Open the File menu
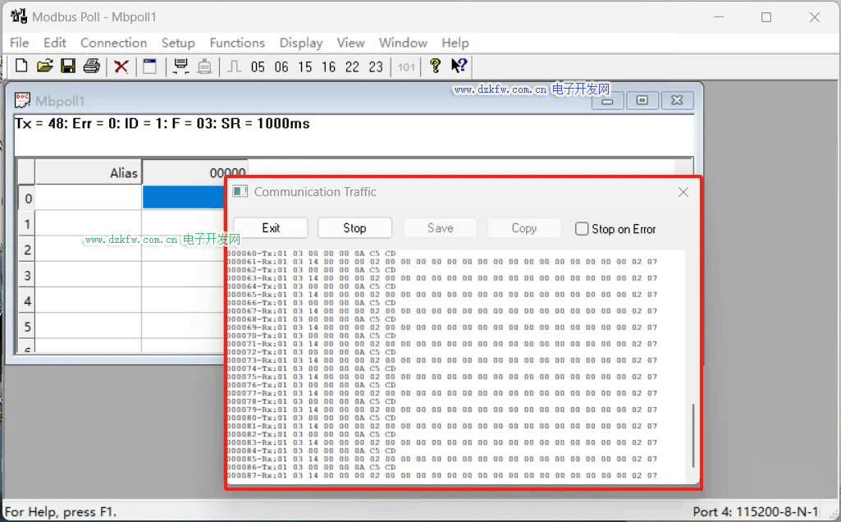This screenshot has width=841, height=522. (x=20, y=43)
